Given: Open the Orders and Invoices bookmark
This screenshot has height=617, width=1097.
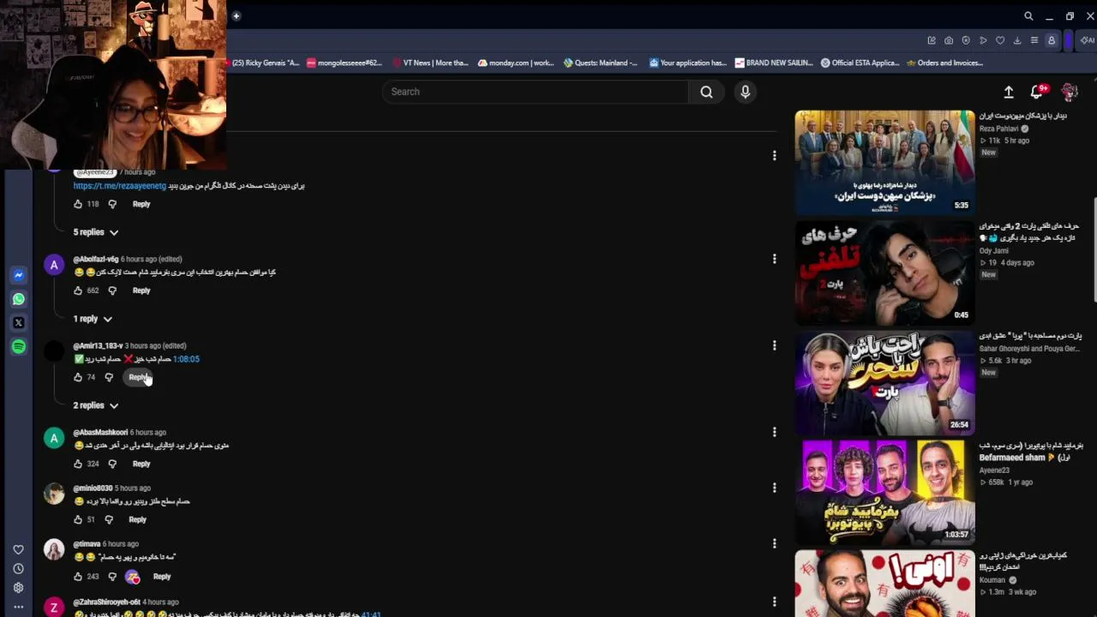Looking at the screenshot, I should point(944,63).
